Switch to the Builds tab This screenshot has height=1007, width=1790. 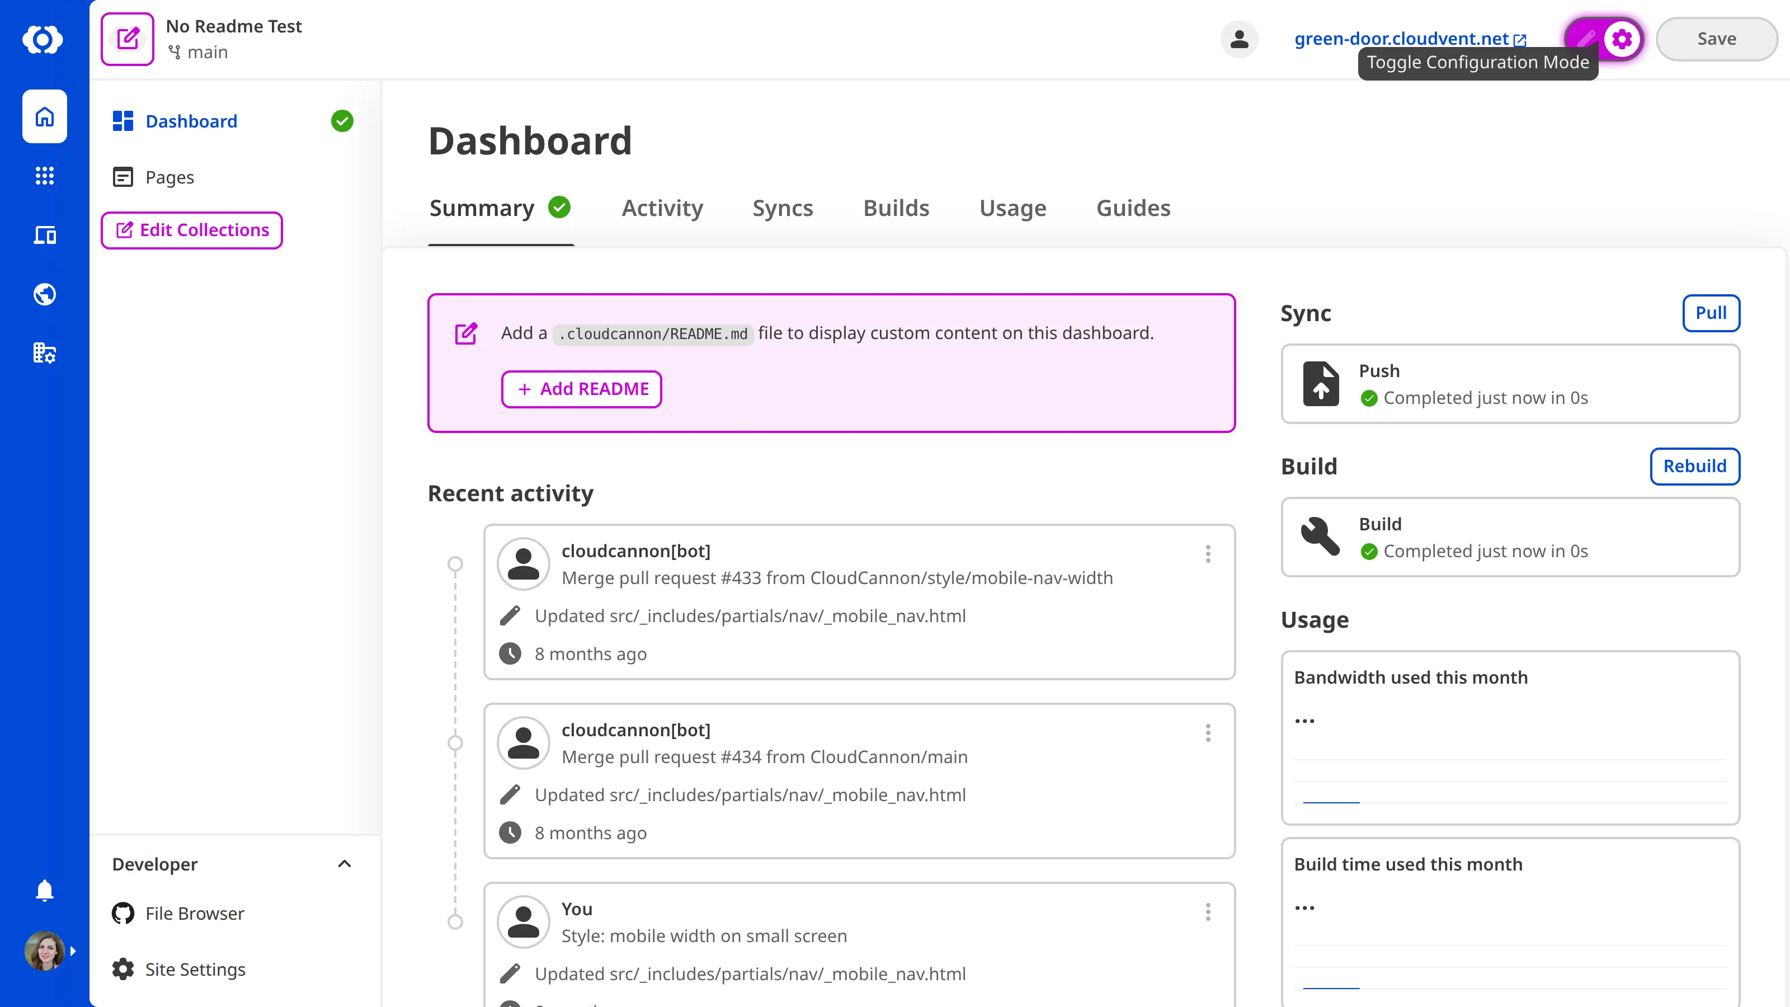(896, 208)
